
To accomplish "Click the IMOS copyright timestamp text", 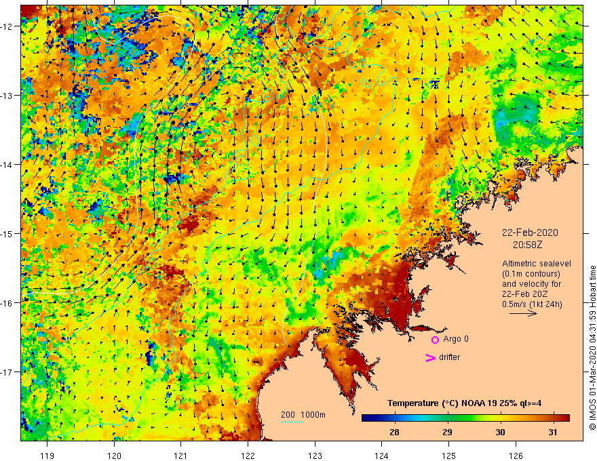I will (x=592, y=348).
